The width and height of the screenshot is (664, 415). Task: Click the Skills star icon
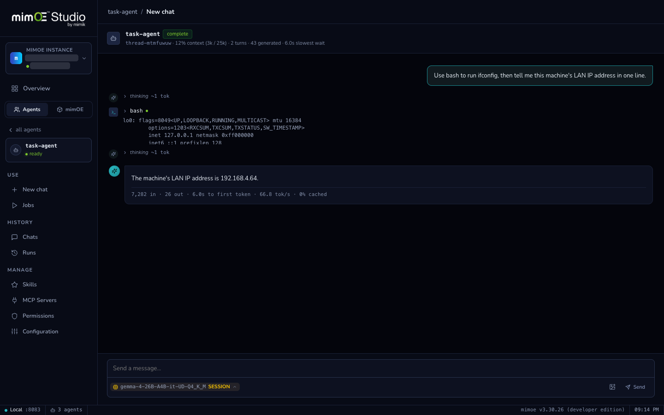pyautogui.click(x=14, y=285)
